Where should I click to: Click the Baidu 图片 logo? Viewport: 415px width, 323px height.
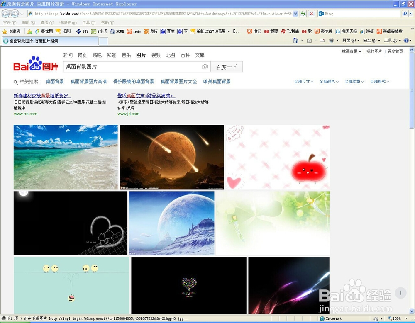tap(36, 64)
